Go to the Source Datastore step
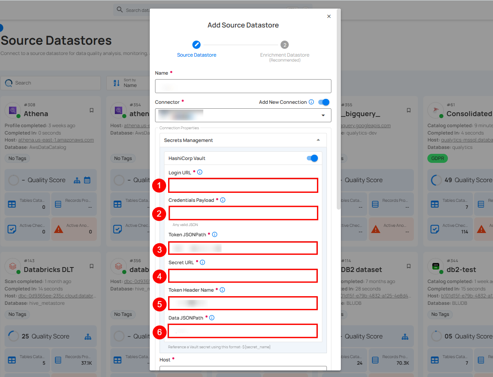This screenshot has width=493, height=377. click(x=196, y=45)
